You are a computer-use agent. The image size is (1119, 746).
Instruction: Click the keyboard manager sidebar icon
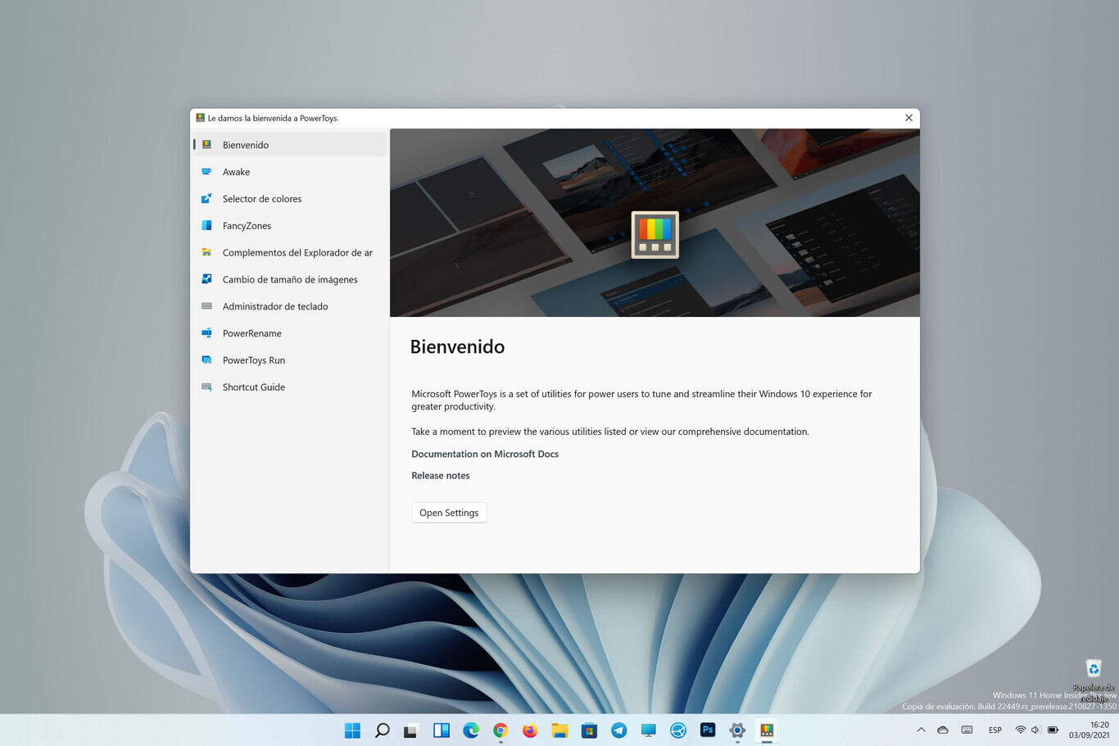coord(206,306)
